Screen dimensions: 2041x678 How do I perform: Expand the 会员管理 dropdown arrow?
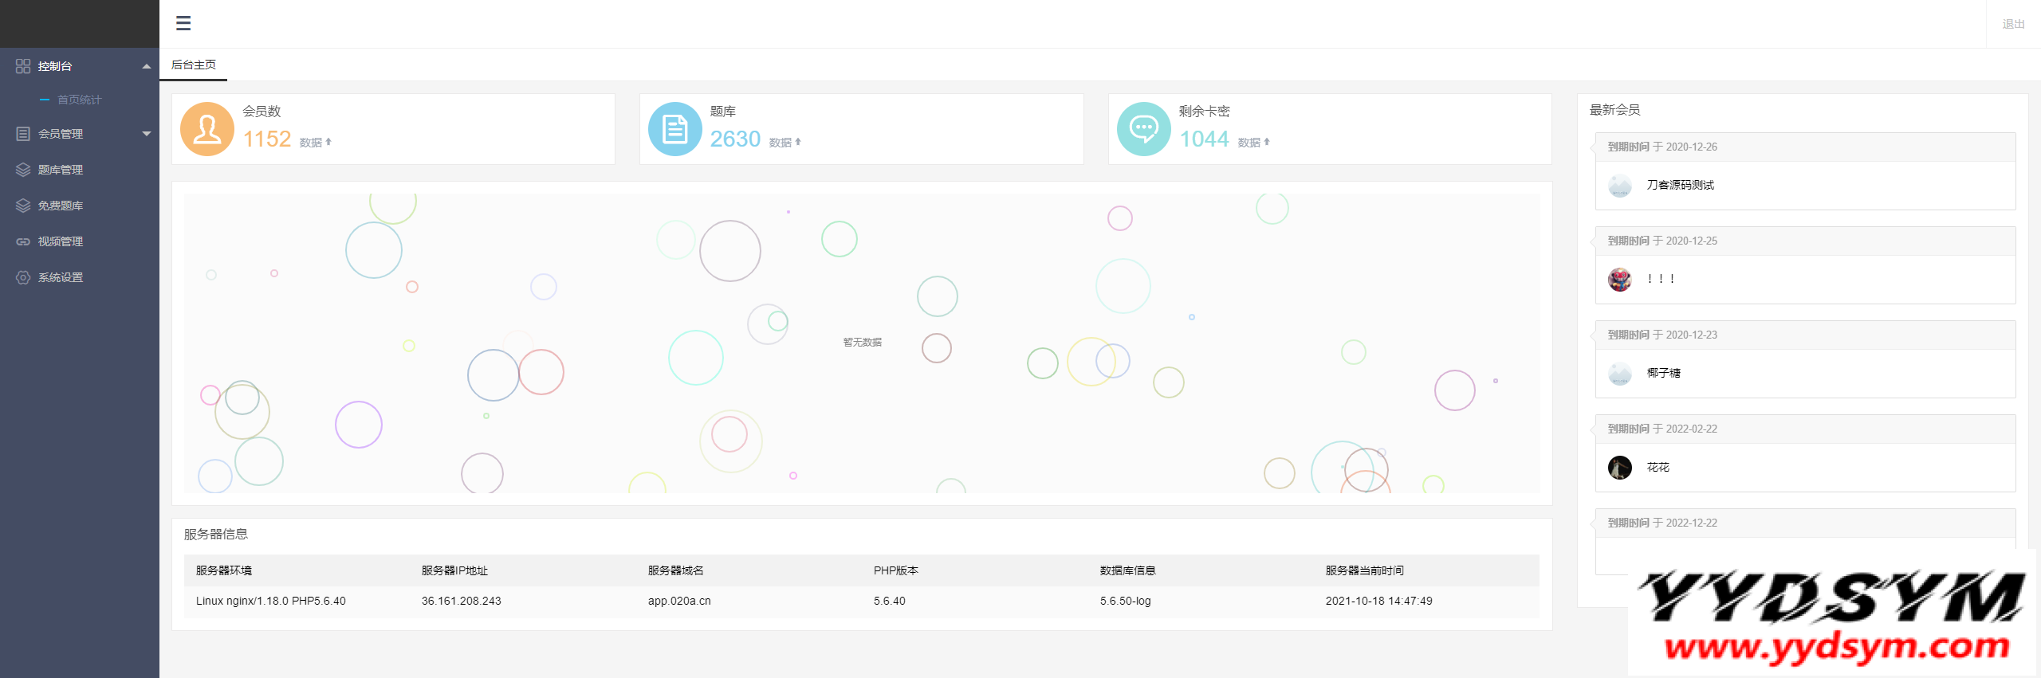tap(147, 134)
